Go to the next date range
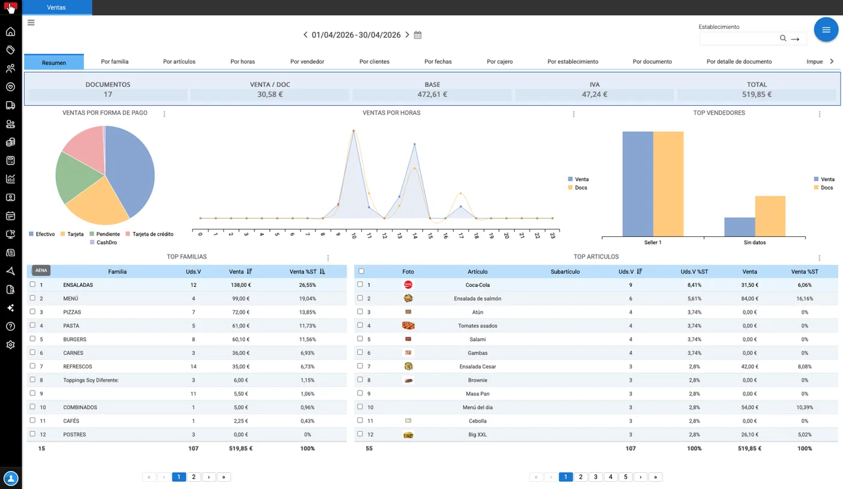The width and height of the screenshot is (843, 489). coord(408,35)
